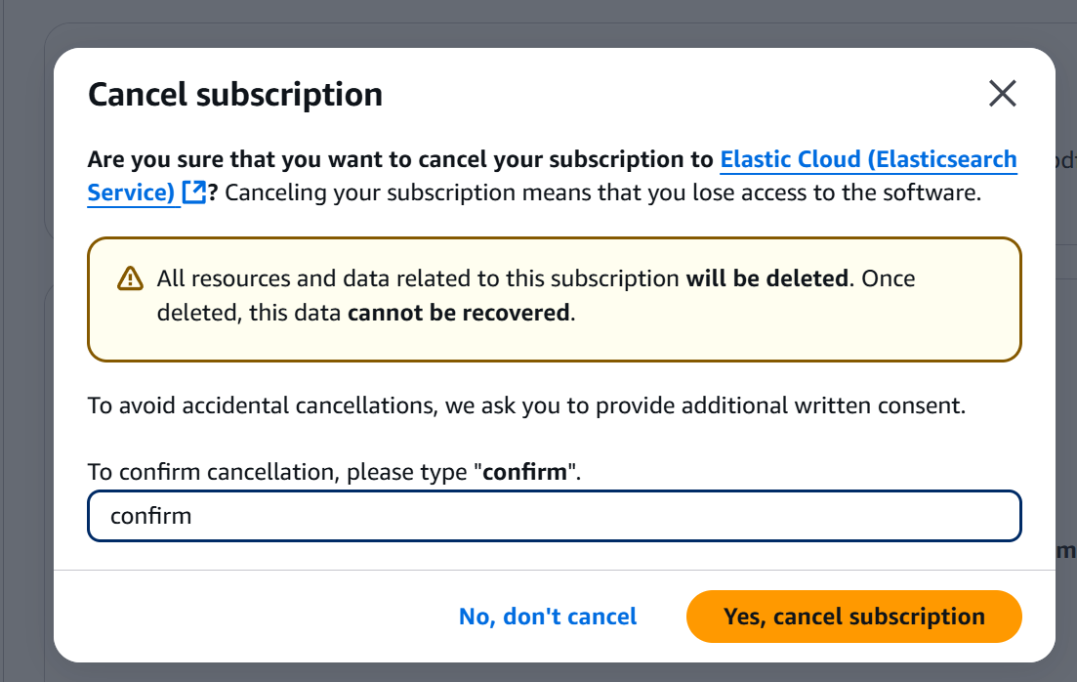The image size is (1077, 682).
Task: Click the external link icon after Service)
Action: (194, 192)
